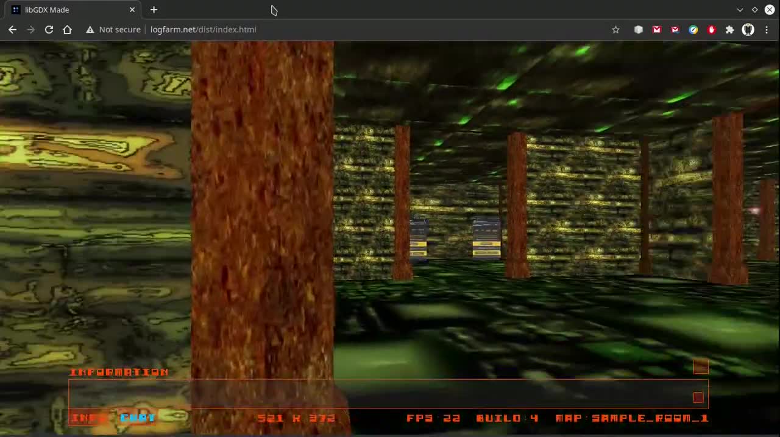
Task: Bookmark this page with the star
Action: click(615, 29)
